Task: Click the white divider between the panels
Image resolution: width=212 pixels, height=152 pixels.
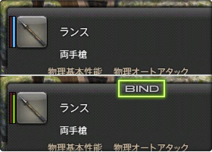Action: point(106,75)
